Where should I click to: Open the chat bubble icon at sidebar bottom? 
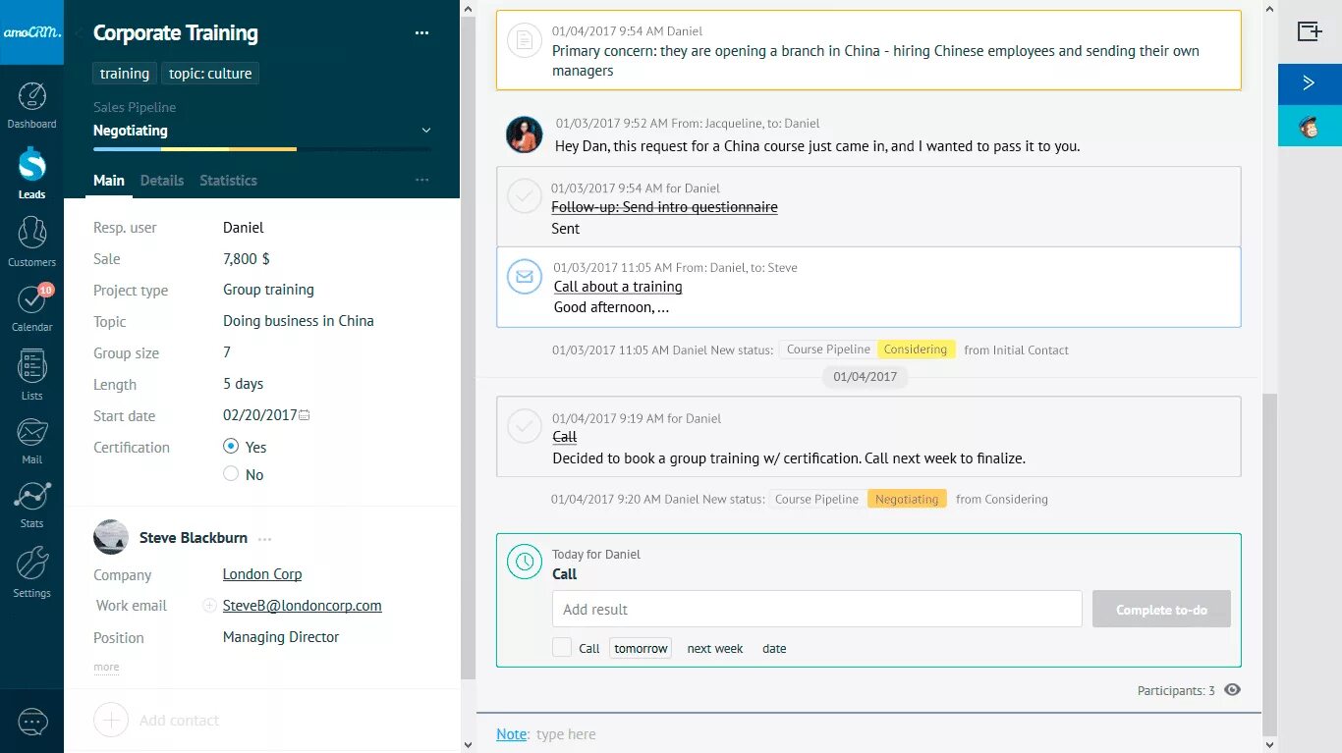coord(32,722)
